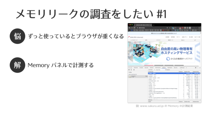Toggle the device toolbar icon in DevTools

click(131, 68)
